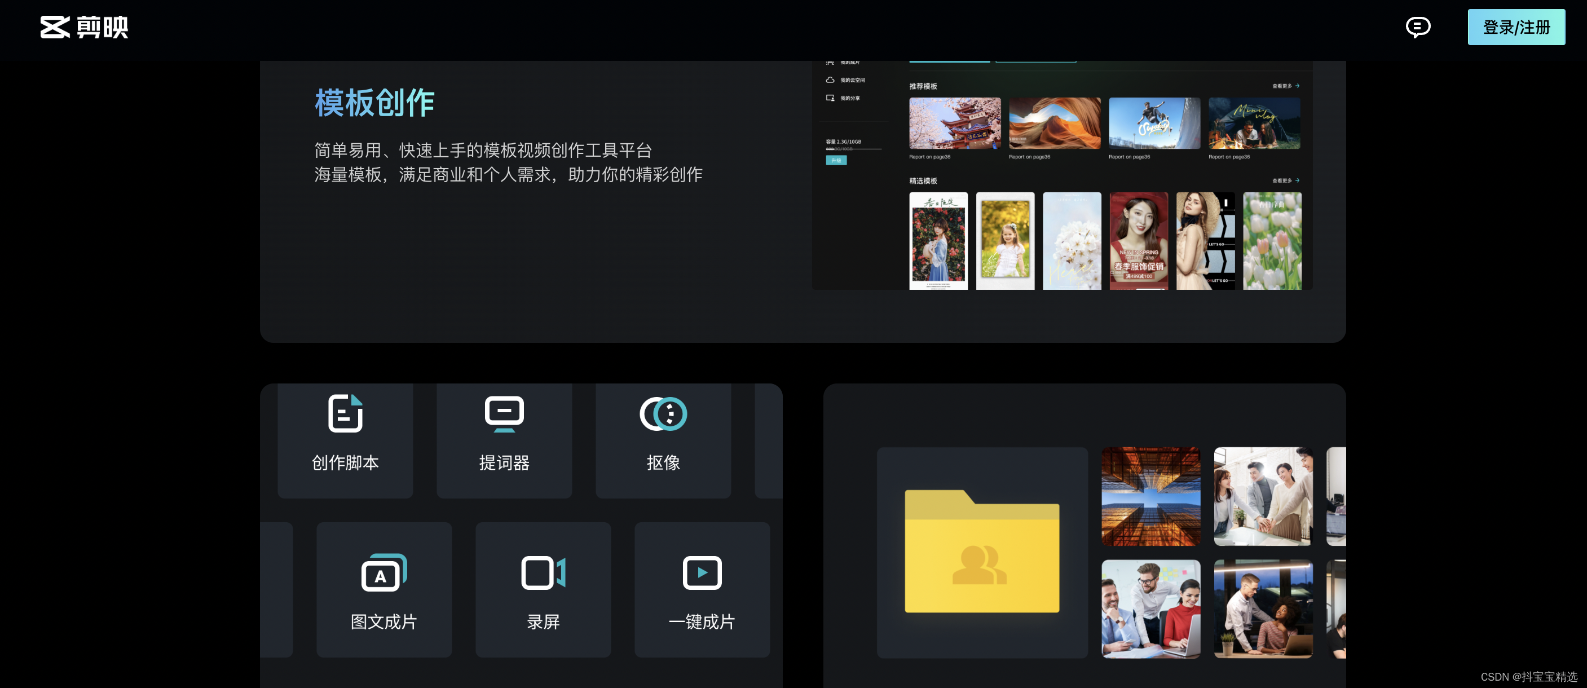Viewport: 1587px width, 688px height.
Task: Select the 提词器 teleprompter icon
Action: pos(504,414)
